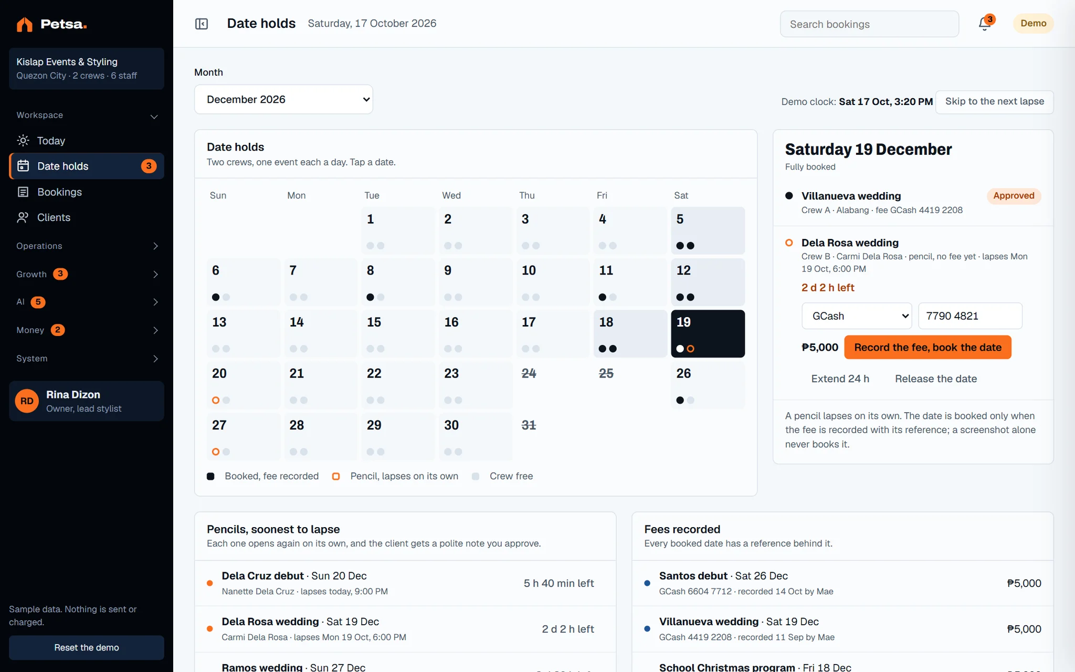The height and width of the screenshot is (672, 1075).
Task: Click the Clients people icon
Action: [x=23, y=217]
